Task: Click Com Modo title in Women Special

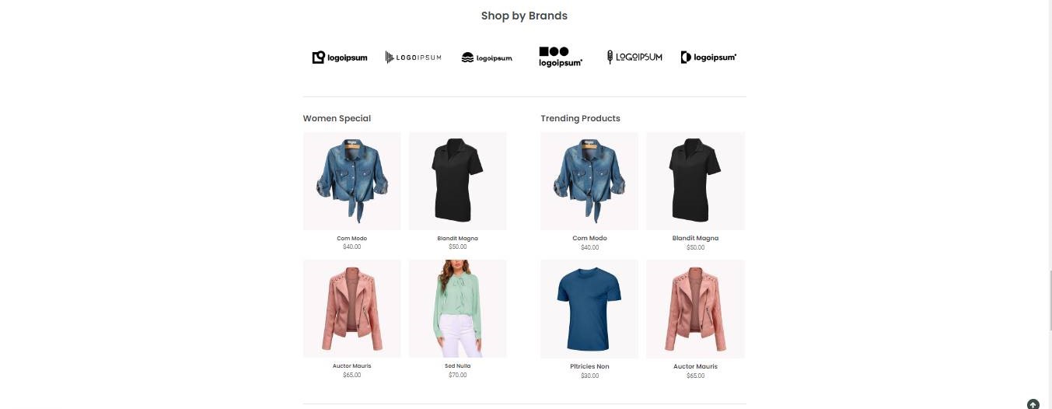Action: (x=352, y=239)
